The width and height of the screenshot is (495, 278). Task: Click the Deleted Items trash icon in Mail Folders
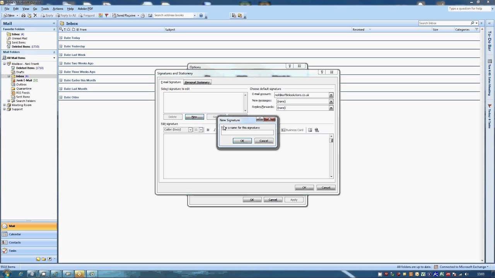click(x=13, y=68)
